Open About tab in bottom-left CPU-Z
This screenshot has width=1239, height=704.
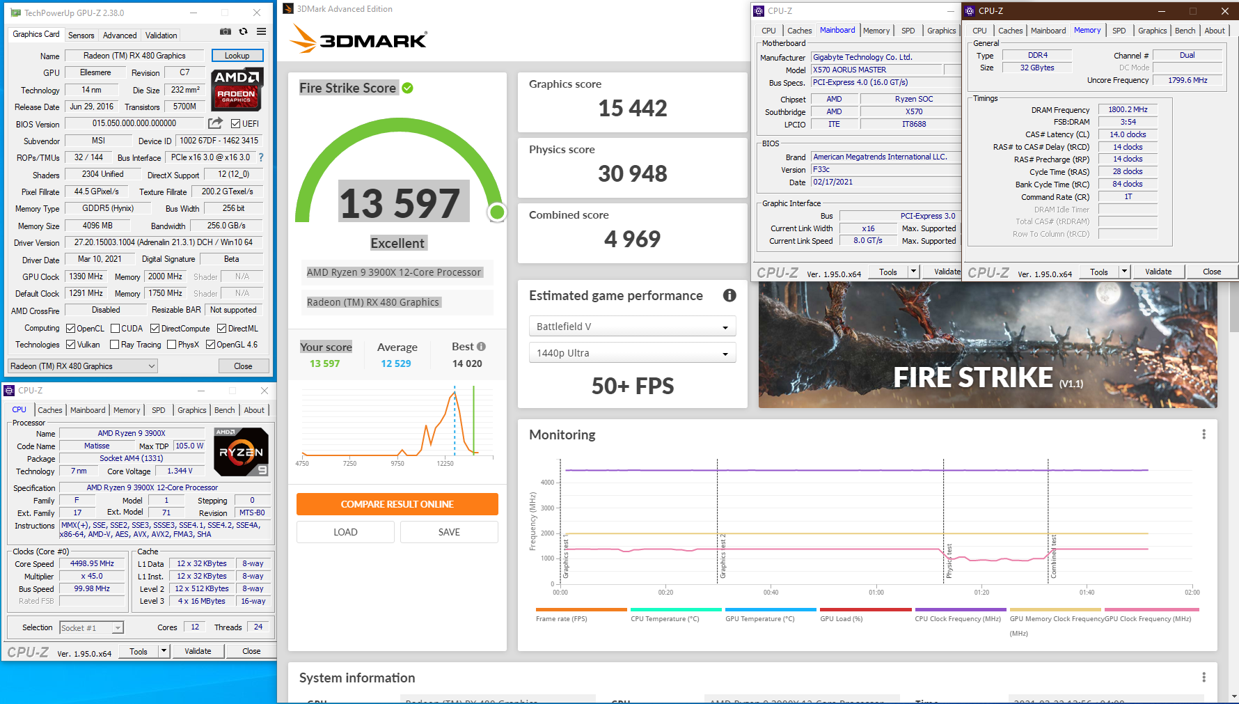254,410
